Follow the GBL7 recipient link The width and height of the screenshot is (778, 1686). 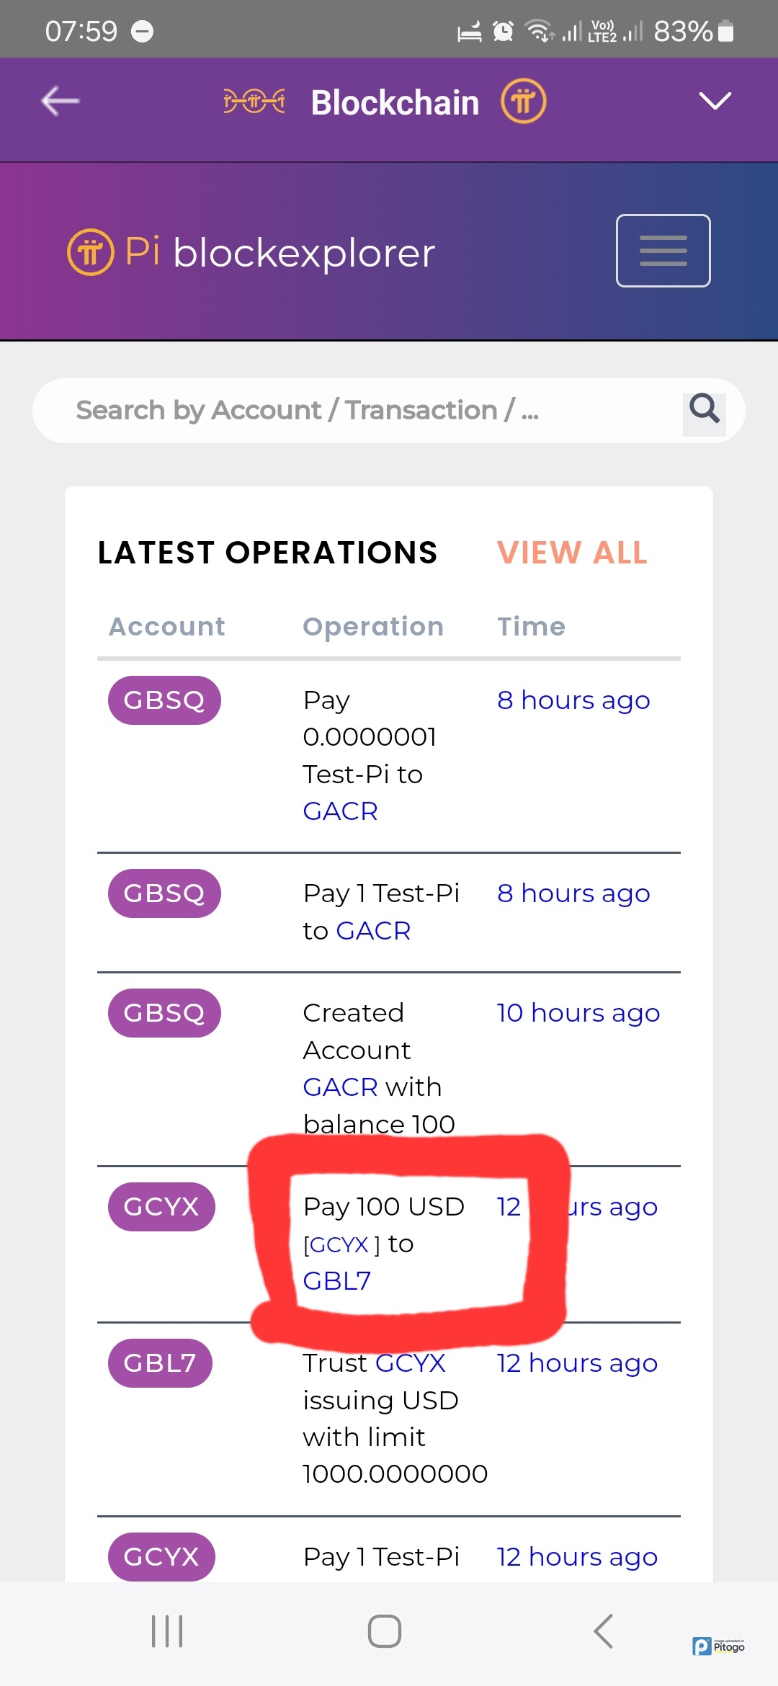pos(337,1281)
